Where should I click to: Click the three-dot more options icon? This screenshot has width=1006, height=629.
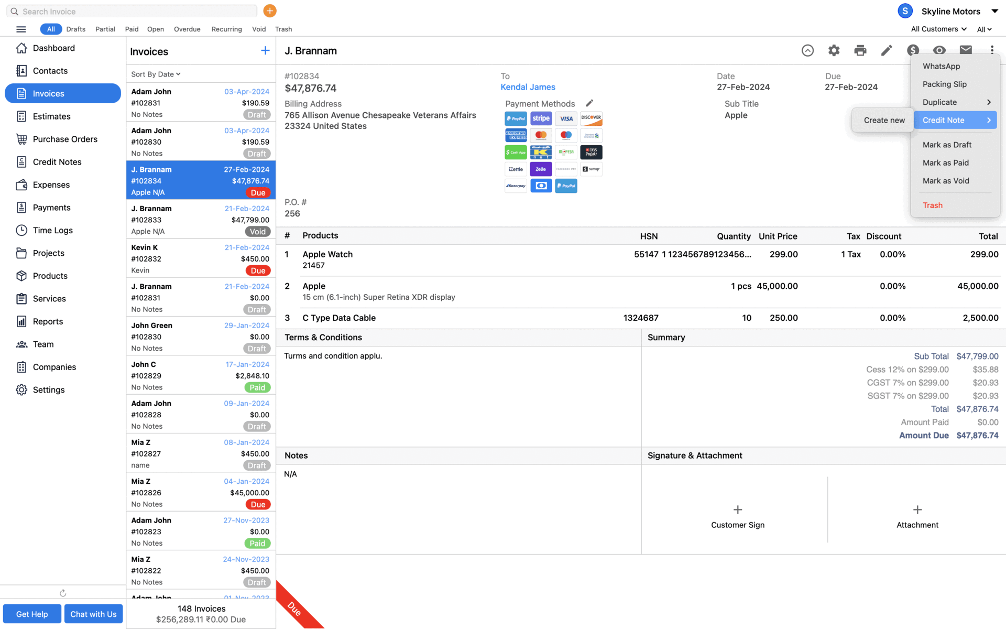click(x=992, y=50)
